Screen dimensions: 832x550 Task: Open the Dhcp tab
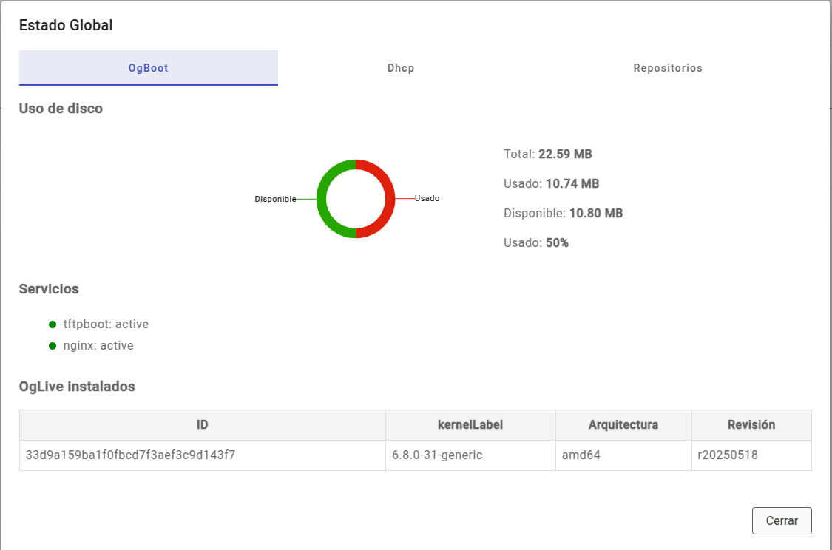(401, 68)
